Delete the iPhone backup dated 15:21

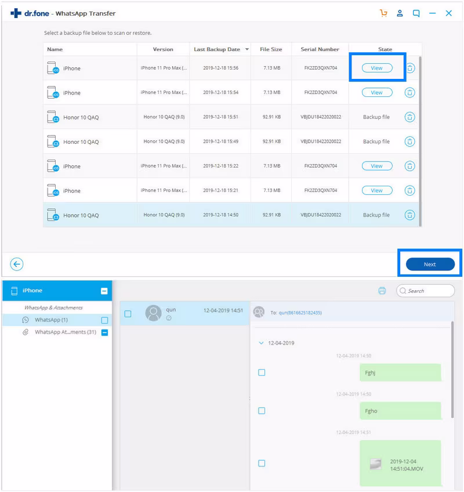[x=409, y=190]
